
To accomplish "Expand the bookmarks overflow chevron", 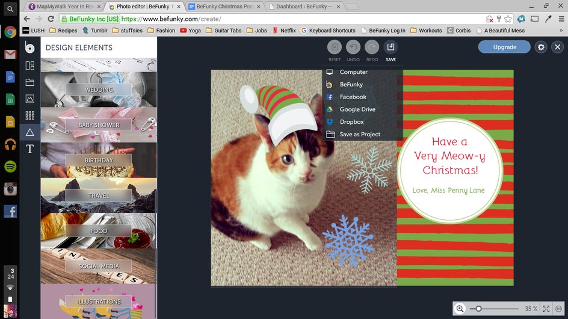I will (x=561, y=31).
